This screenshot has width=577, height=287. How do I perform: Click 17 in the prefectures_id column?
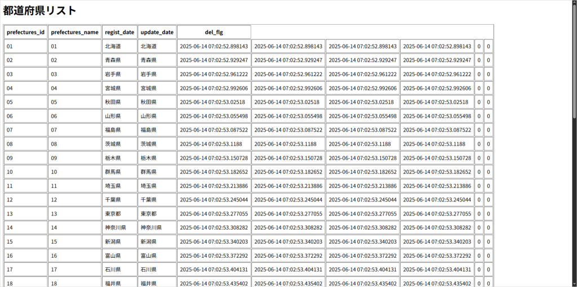click(x=25, y=270)
